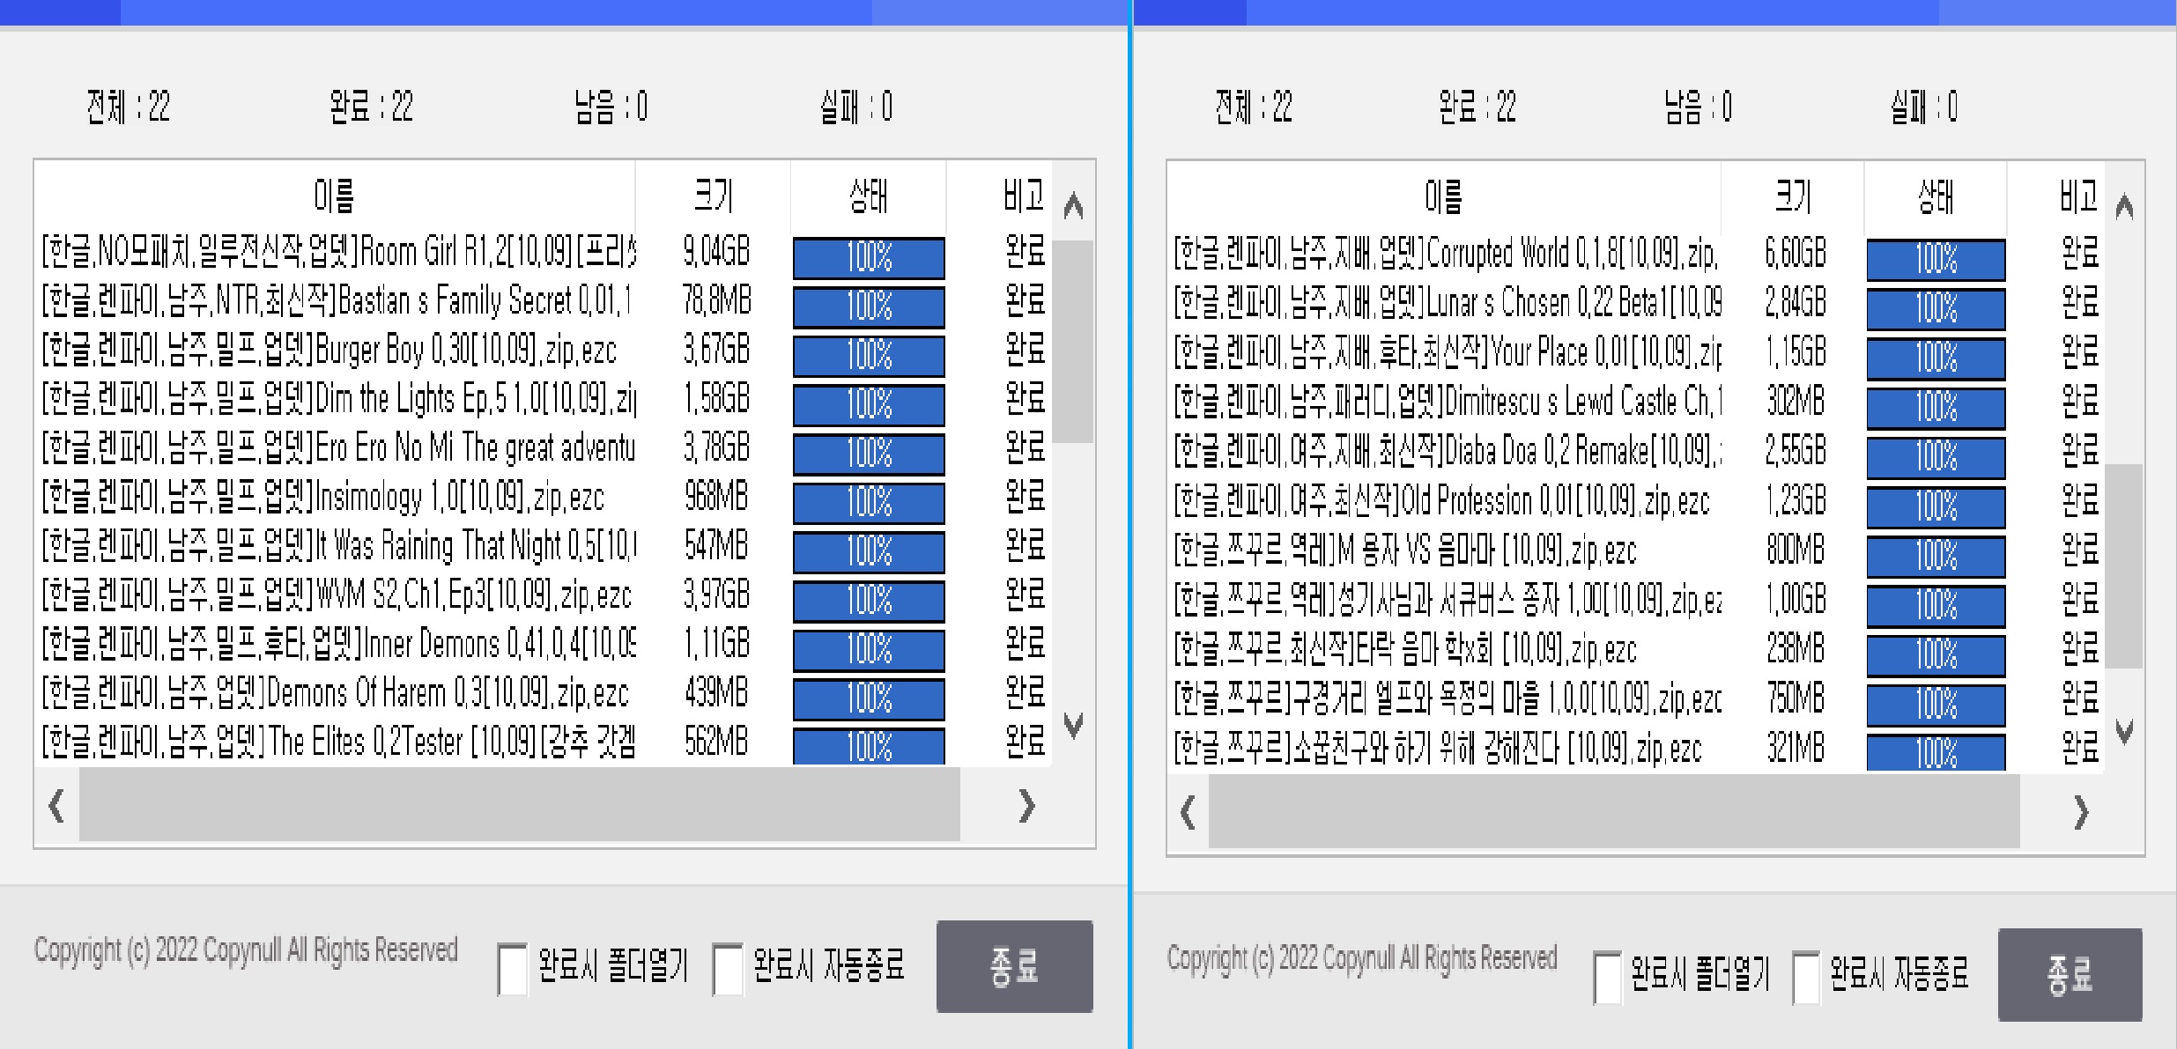Click the 9.04GB Room Girl progress bar
Image resolution: width=2177 pixels, height=1049 pixels.
tap(869, 257)
